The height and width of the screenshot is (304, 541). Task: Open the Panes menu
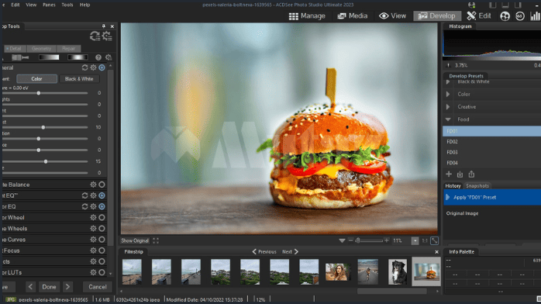click(x=49, y=5)
